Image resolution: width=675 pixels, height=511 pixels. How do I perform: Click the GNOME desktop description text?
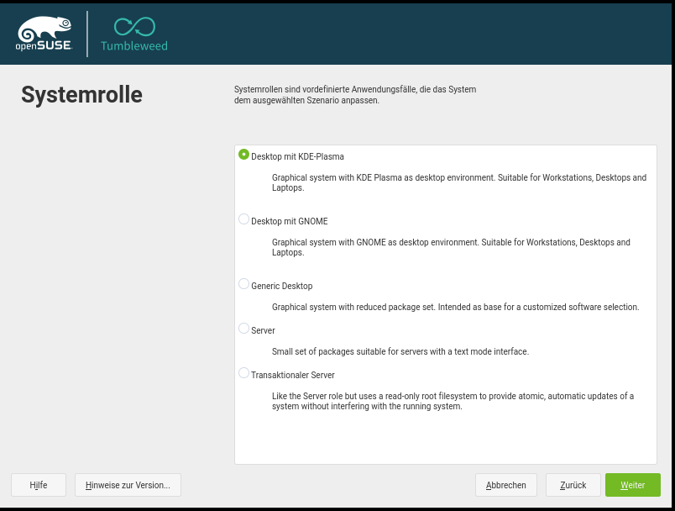tap(450, 247)
